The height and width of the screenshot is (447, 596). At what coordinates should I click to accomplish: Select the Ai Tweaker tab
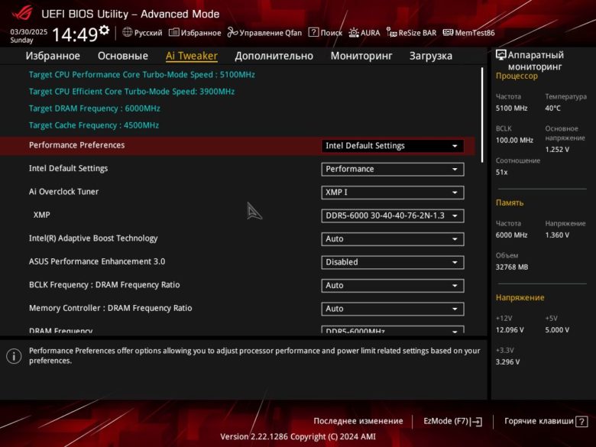click(x=192, y=56)
